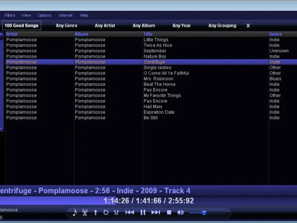
Task: Adjust the volume slider knob
Action: tap(204, 213)
